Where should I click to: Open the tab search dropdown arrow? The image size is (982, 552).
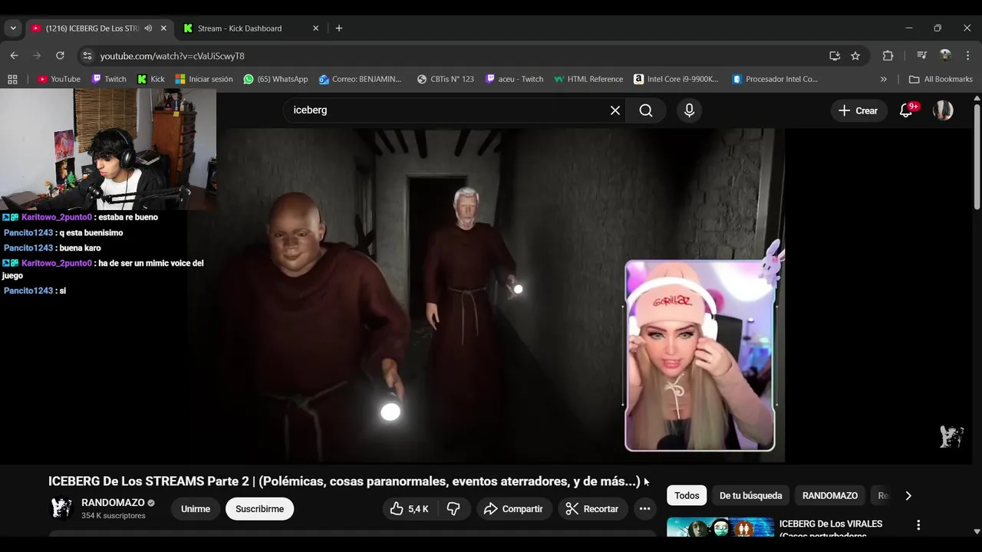(13, 28)
